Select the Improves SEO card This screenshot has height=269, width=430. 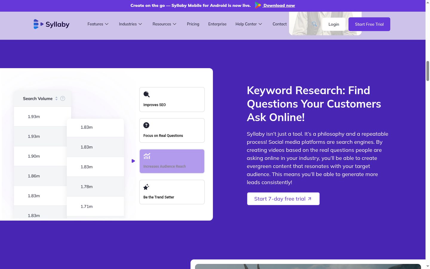coord(172,100)
